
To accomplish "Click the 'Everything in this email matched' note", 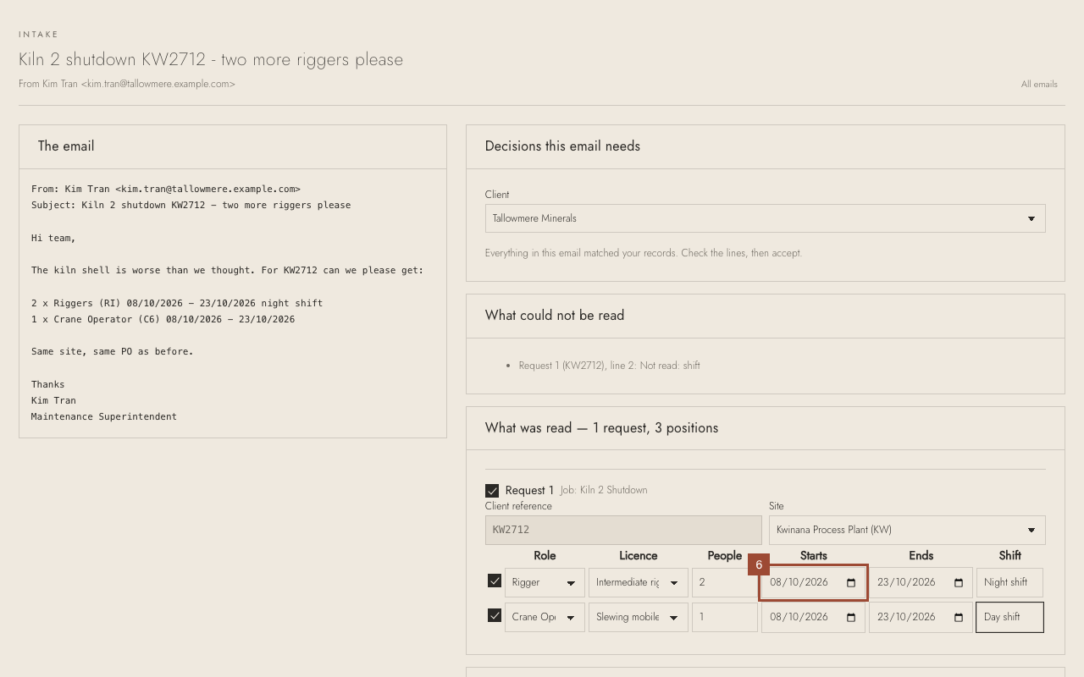I will coord(643,253).
